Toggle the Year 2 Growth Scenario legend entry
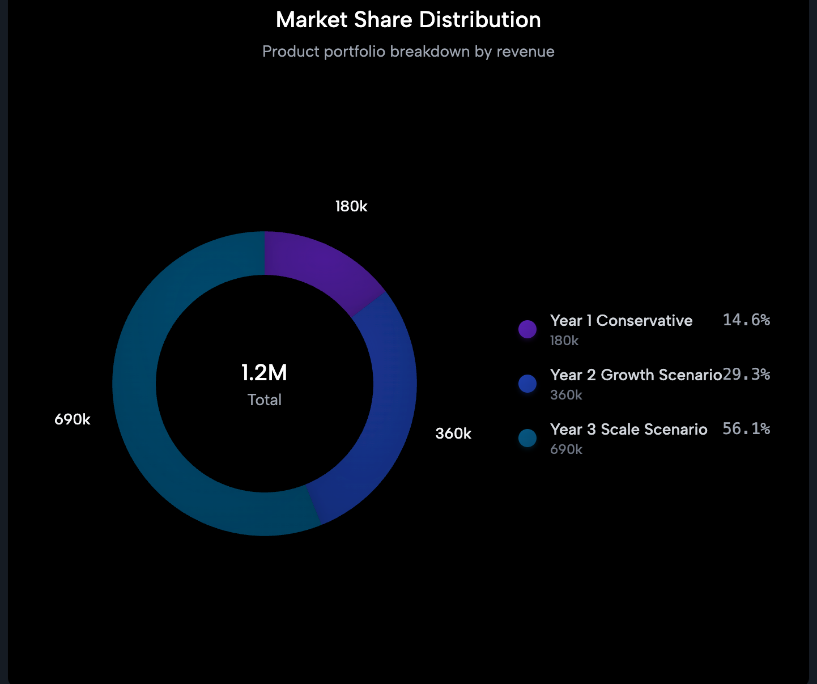817x684 pixels. pos(635,375)
